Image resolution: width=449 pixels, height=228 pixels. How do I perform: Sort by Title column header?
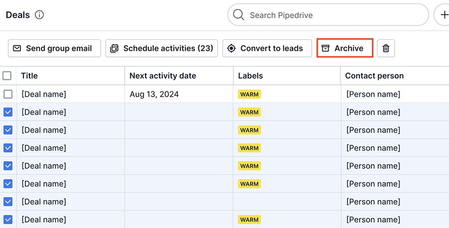click(29, 76)
